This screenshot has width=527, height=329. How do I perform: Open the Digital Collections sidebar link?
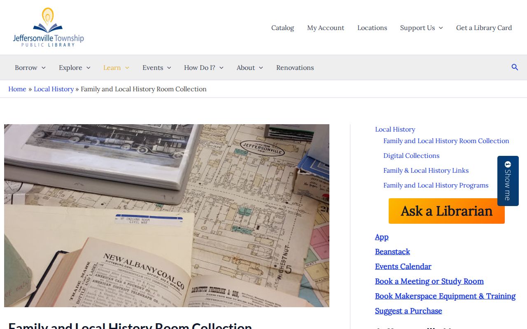pos(411,155)
